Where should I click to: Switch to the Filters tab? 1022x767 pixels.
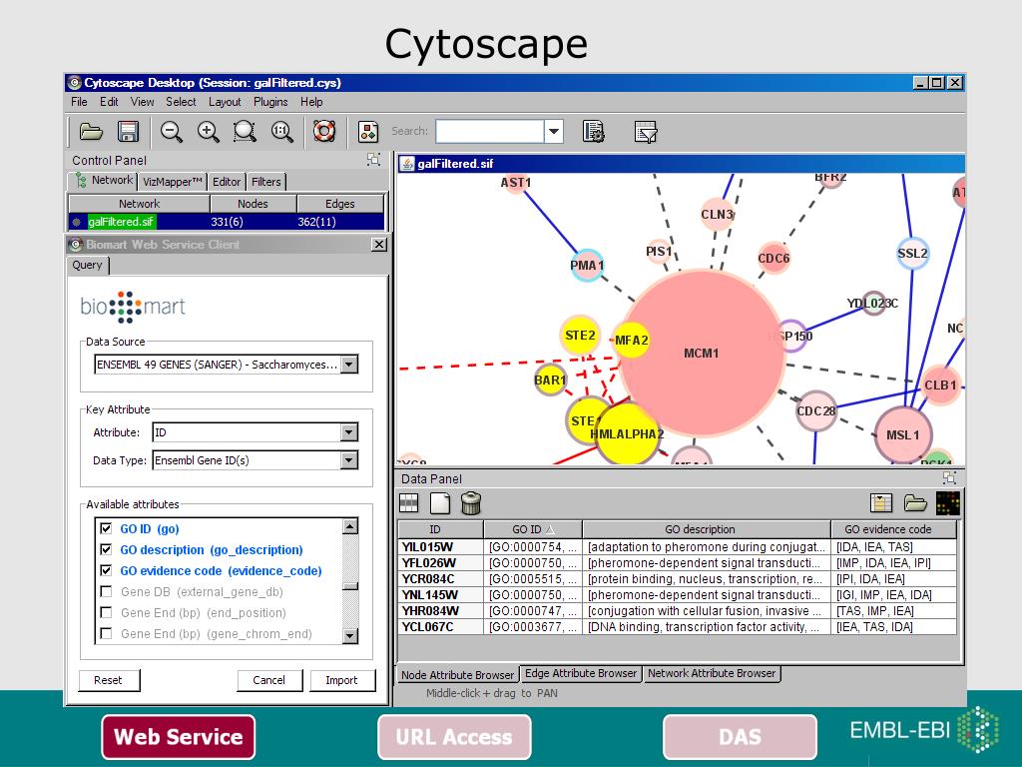(x=265, y=182)
